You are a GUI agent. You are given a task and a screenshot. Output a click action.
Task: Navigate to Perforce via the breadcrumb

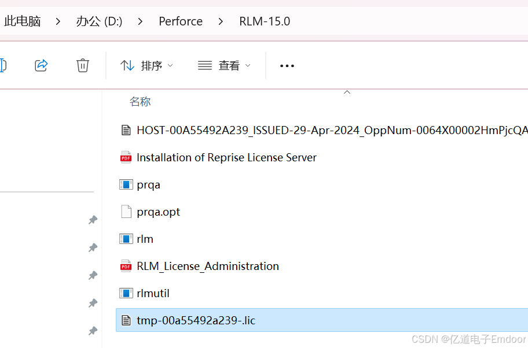(180, 21)
